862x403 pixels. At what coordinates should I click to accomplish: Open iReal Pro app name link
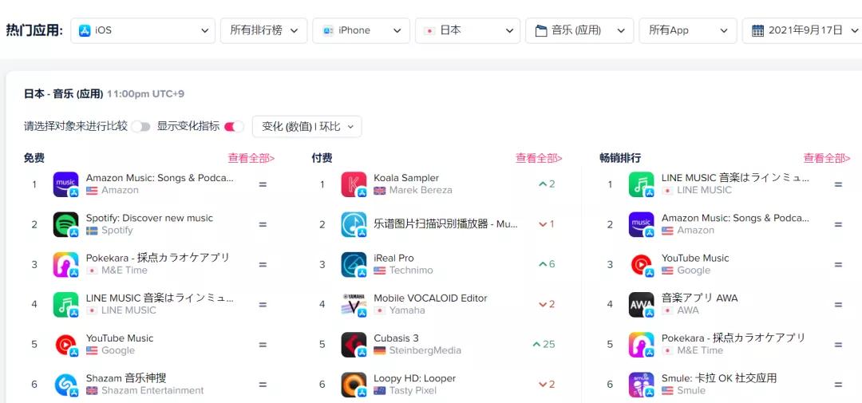tap(393, 258)
